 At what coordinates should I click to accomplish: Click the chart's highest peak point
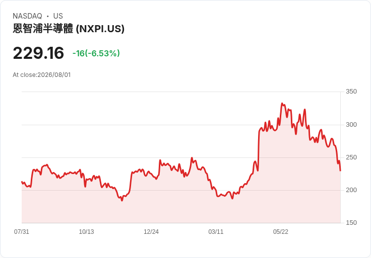(x=282, y=104)
